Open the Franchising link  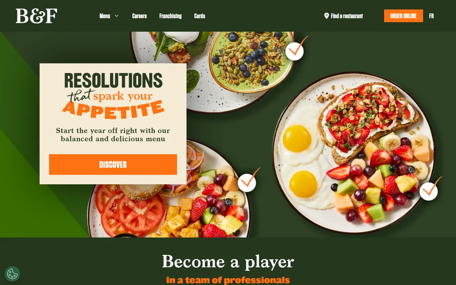click(170, 16)
